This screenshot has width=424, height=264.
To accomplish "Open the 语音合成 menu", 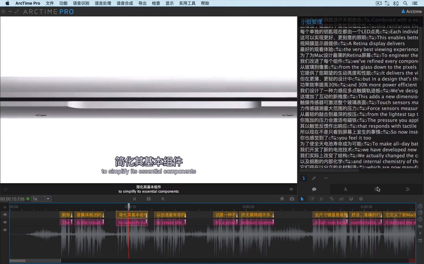I will click(x=125, y=3).
